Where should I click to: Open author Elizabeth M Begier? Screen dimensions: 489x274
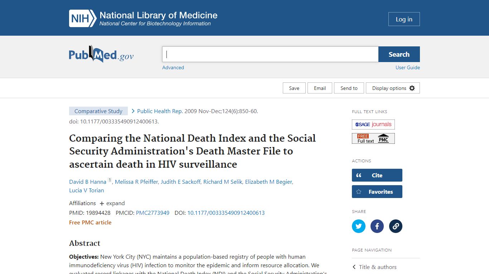point(268,182)
